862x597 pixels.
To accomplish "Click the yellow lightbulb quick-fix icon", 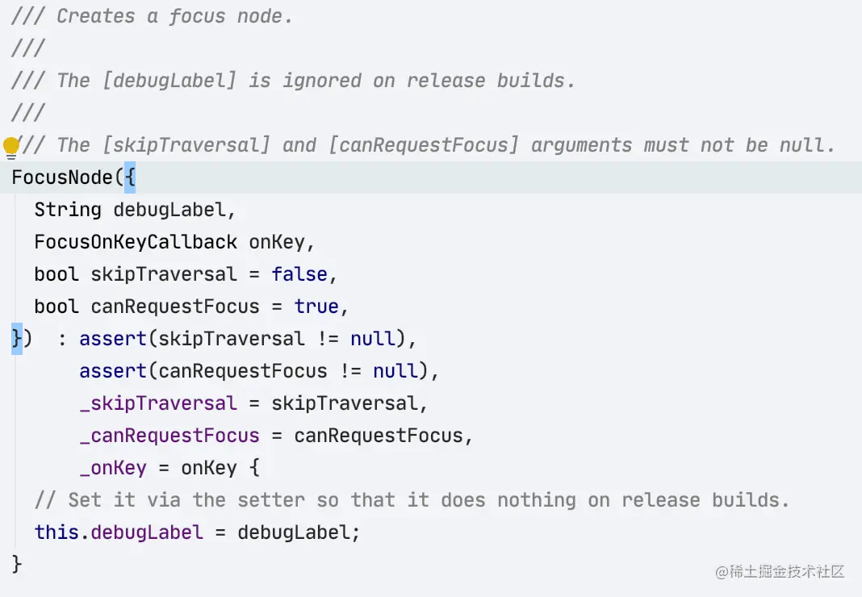I will point(11,148).
